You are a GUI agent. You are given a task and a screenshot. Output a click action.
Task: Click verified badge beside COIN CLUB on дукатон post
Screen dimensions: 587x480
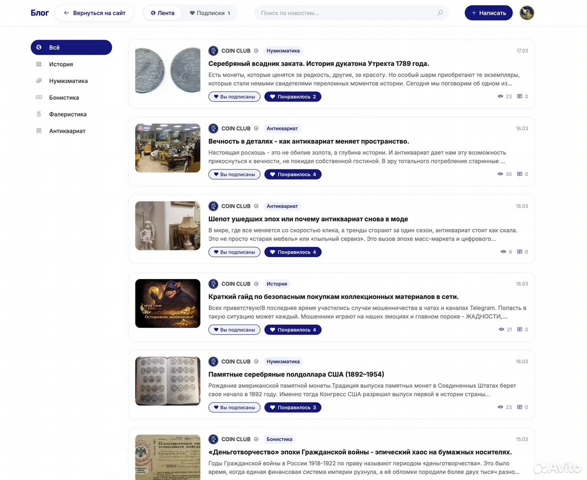pos(256,50)
